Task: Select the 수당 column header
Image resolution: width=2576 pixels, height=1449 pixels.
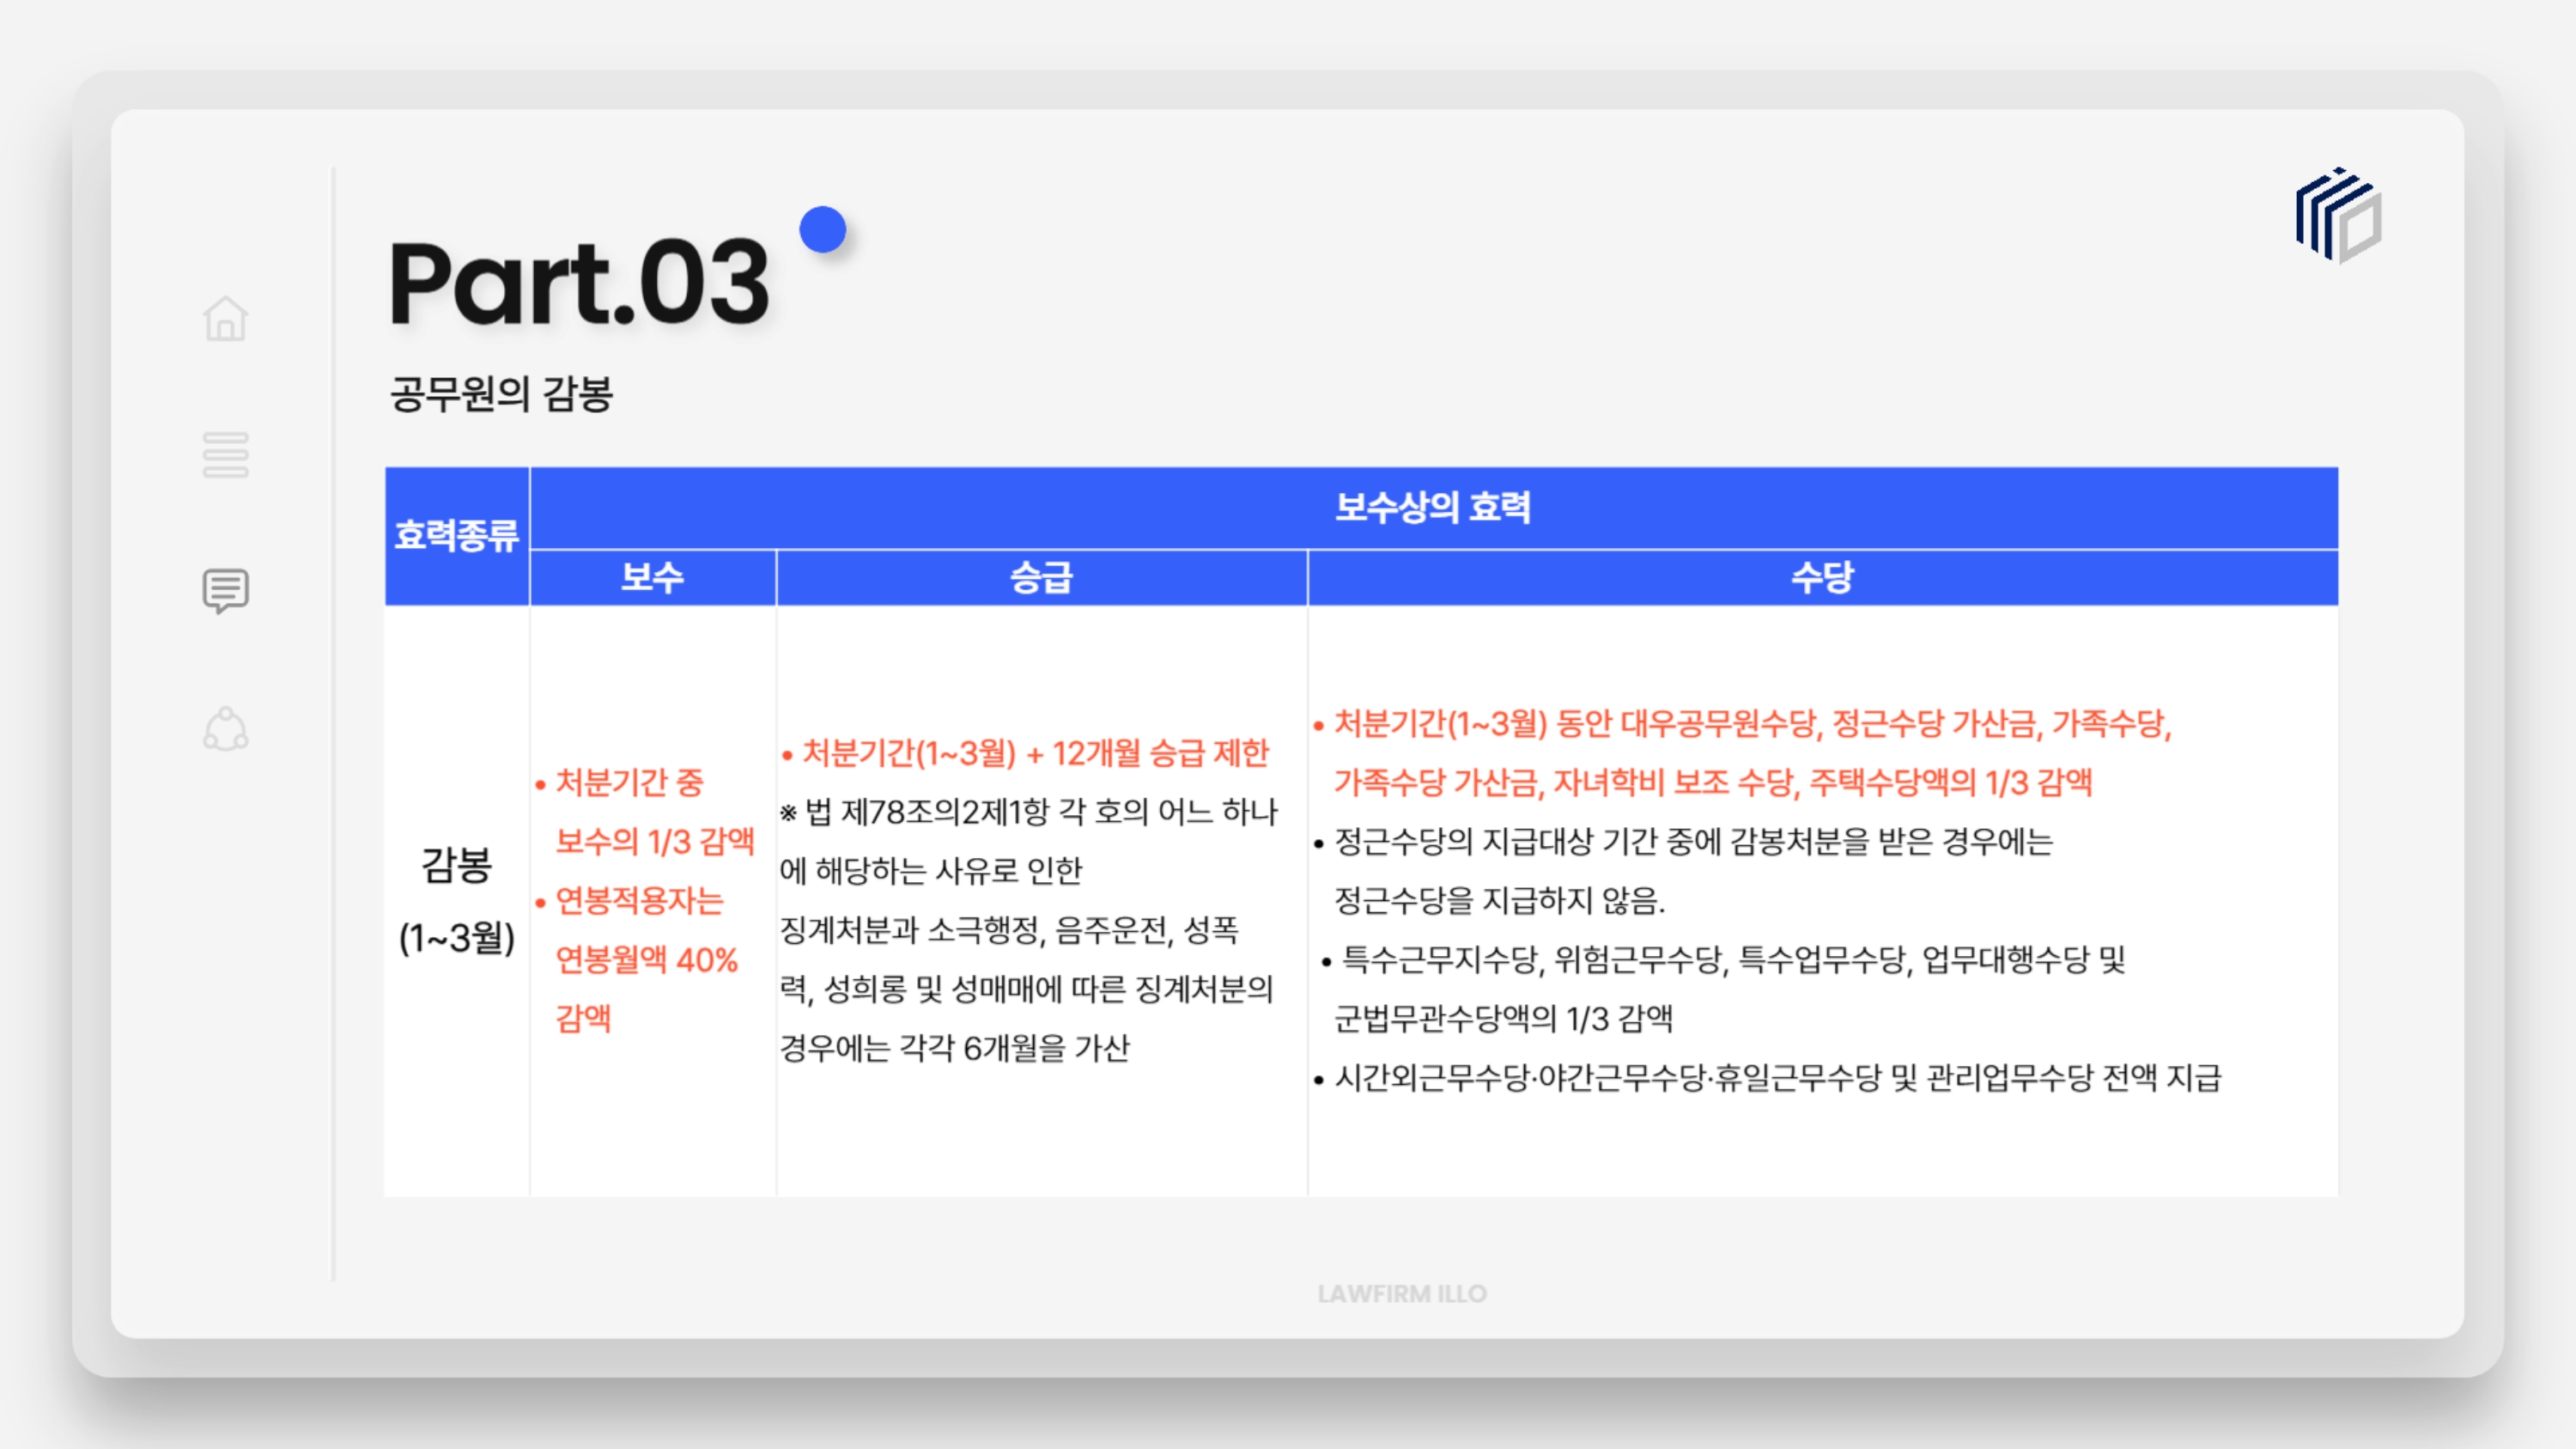Action: (x=1822, y=577)
